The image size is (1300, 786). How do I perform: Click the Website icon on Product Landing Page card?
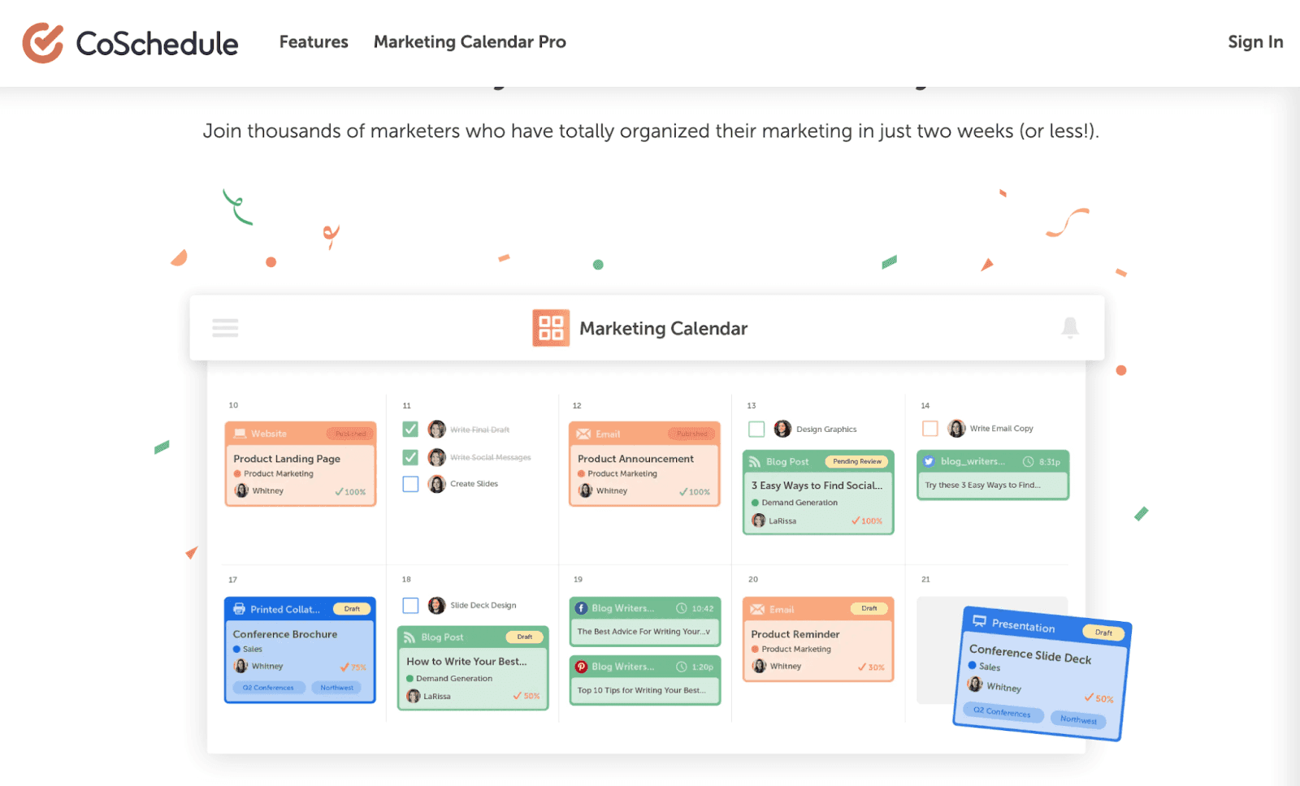click(240, 434)
